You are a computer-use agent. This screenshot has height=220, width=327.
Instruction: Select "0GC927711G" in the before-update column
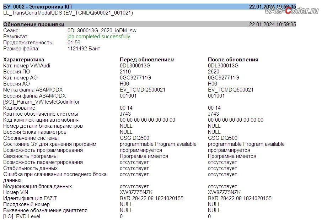pos(135,78)
